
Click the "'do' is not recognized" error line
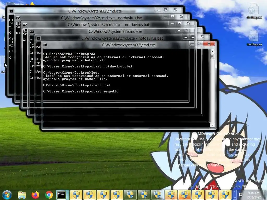coord(104,57)
